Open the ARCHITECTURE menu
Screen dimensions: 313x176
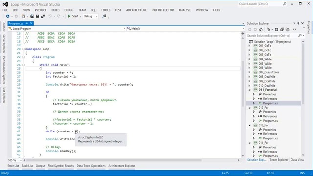(136, 10)
